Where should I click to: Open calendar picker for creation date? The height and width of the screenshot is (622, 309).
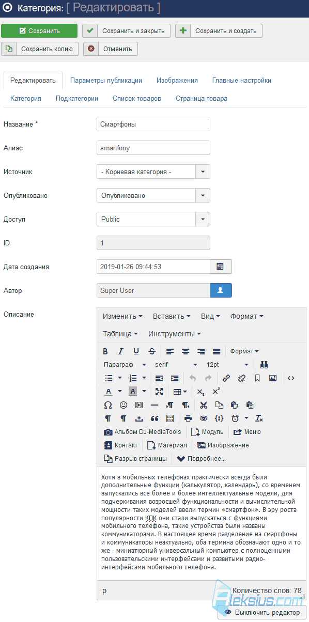(x=220, y=267)
